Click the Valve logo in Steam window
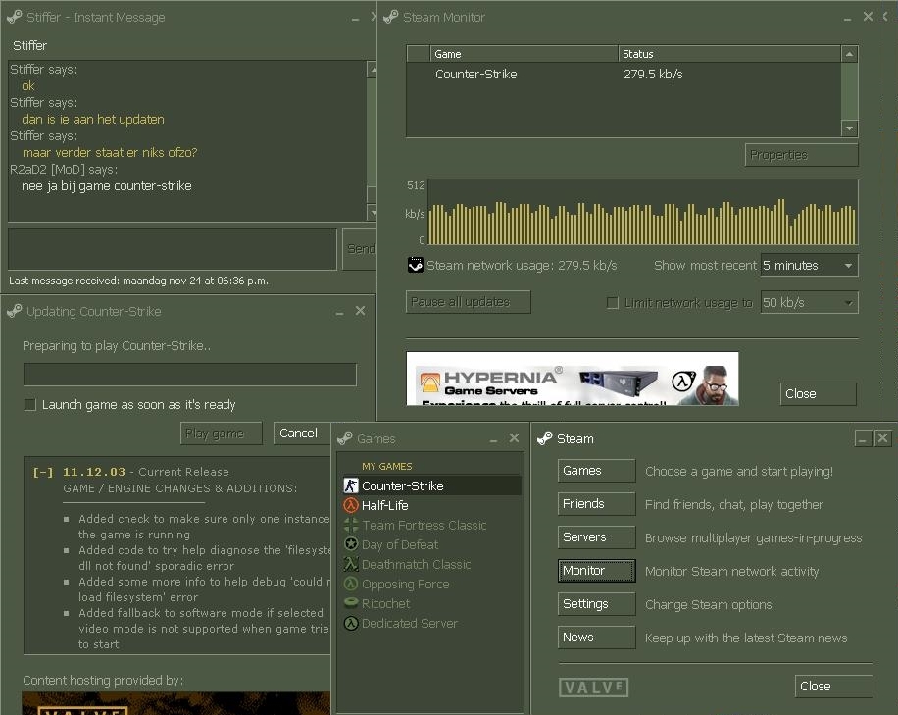The width and height of the screenshot is (898, 715). pos(593,687)
